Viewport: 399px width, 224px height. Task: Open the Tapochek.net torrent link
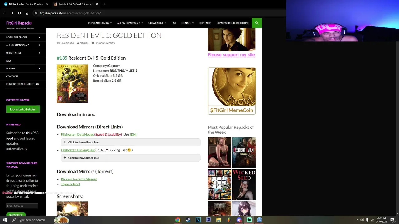coord(70,184)
